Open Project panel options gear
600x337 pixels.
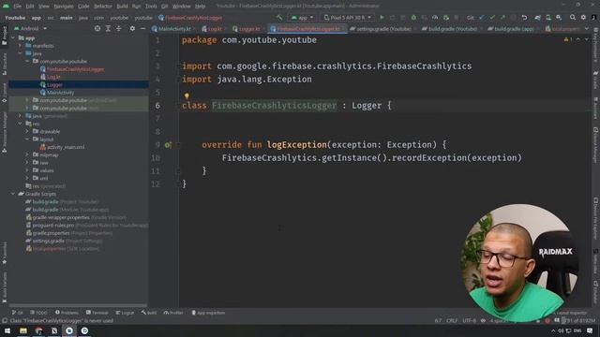[132, 28]
